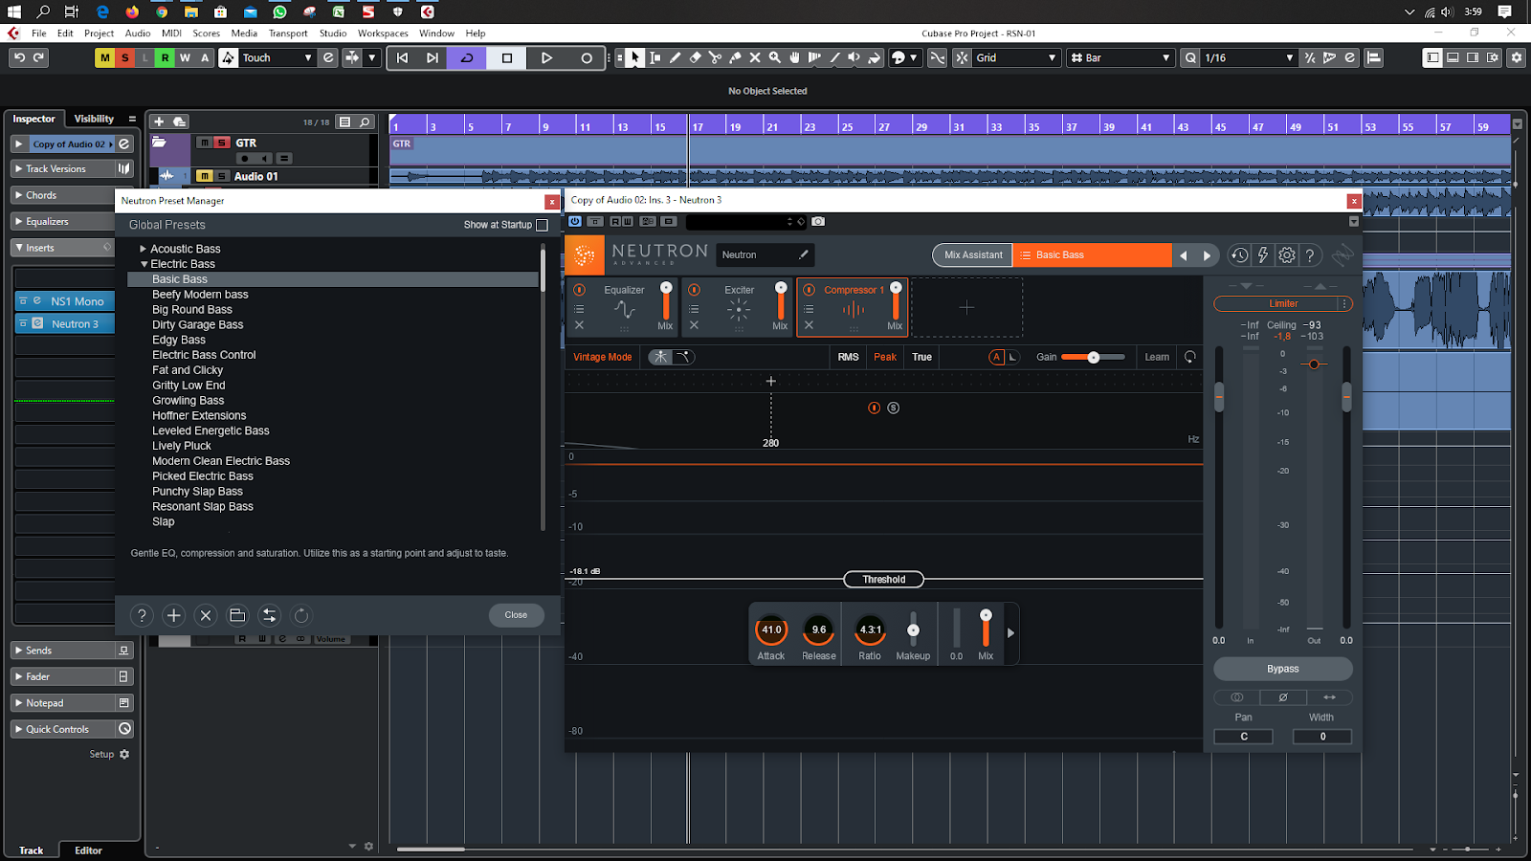This screenshot has width=1531, height=861.
Task: Toggle plugin power button in Neutron window
Action: (x=575, y=221)
